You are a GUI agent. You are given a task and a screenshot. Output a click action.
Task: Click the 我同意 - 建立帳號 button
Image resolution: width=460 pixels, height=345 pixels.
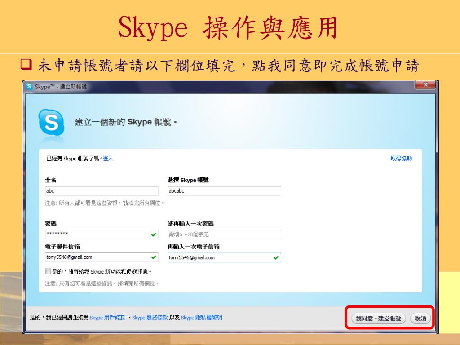tap(378, 318)
